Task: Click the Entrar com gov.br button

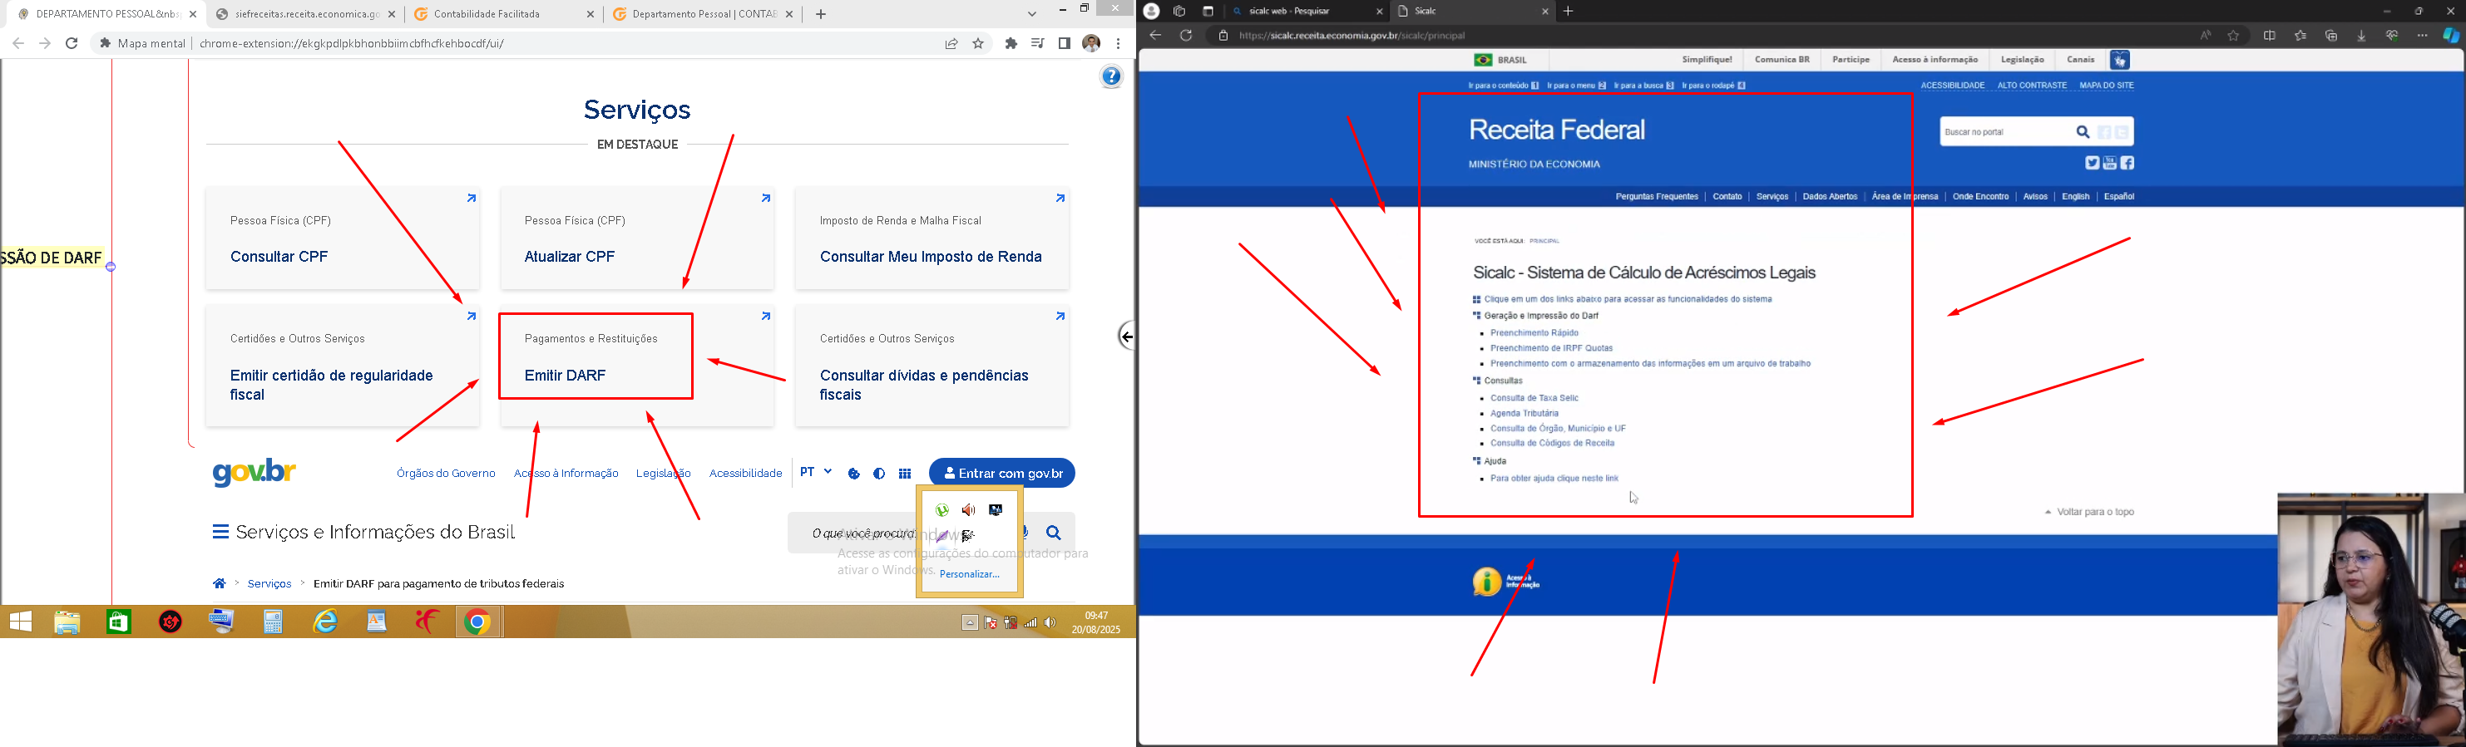Action: click(1002, 474)
